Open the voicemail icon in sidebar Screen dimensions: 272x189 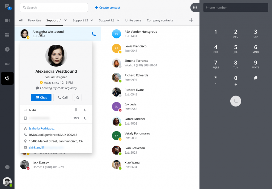click(x=7, y=64)
